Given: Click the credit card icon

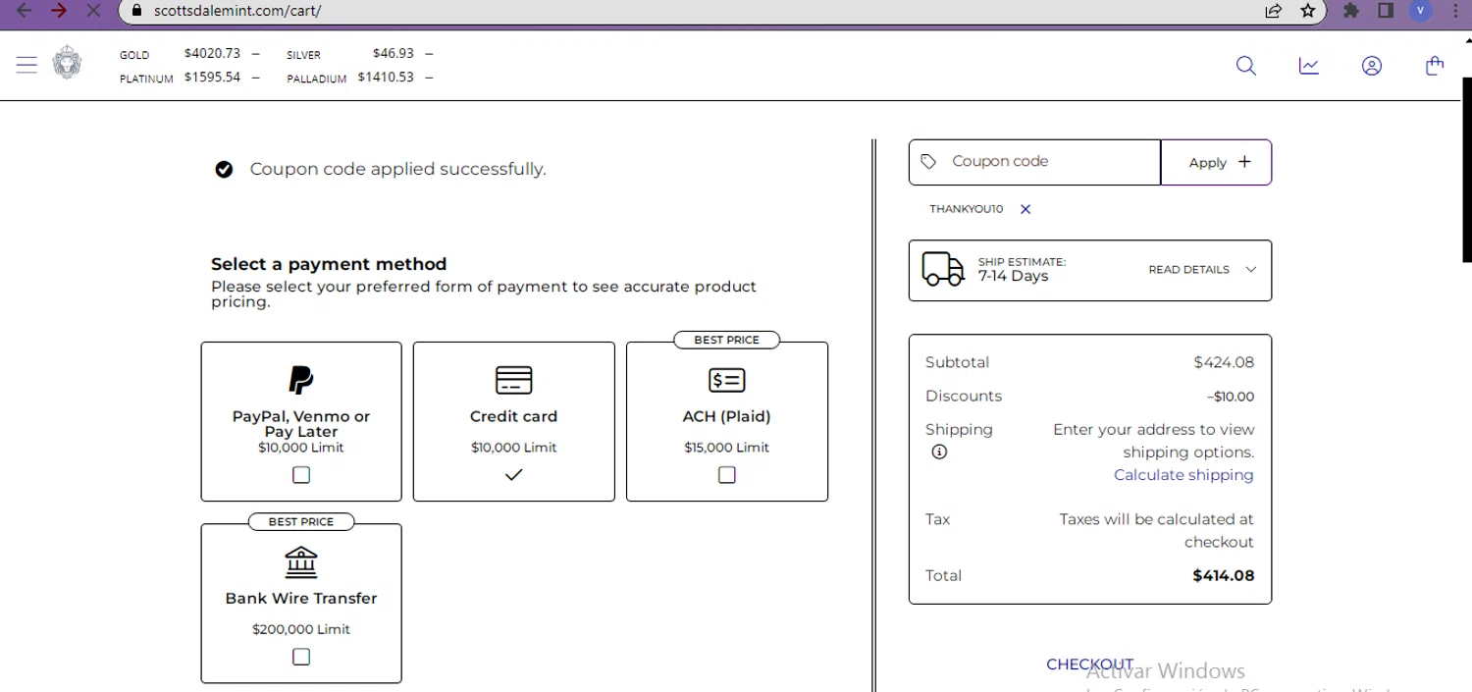Looking at the screenshot, I should pyautogui.click(x=513, y=380).
